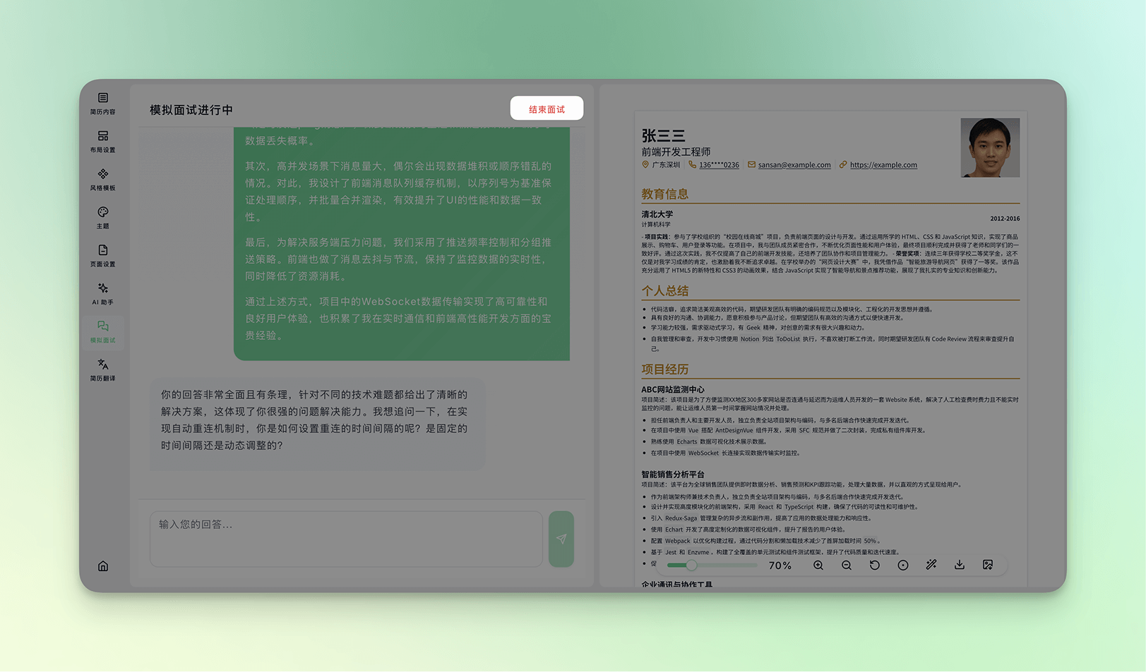Open 布局设置 layout settings

(x=102, y=141)
